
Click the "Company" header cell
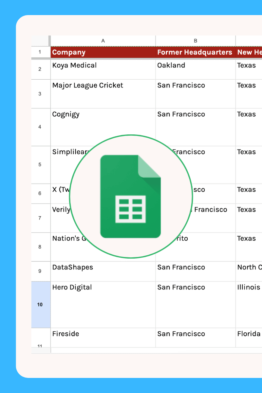103,52
